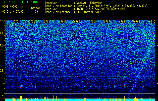Click the 0705 time marker
This screenshot has width=158, height=101.
[77, 22]
